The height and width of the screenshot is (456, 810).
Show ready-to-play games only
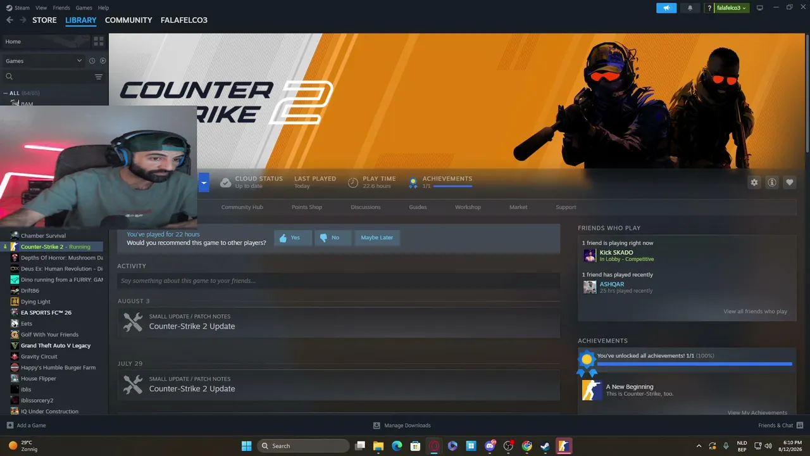click(x=103, y=61)
